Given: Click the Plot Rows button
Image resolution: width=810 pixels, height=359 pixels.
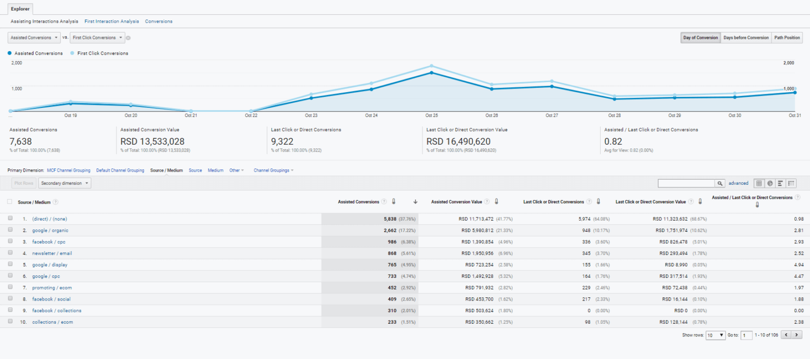Looking at the screenshot, I should [24, 183].
